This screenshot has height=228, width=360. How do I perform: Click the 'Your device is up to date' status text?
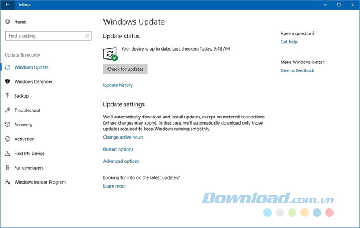(175, 49)
